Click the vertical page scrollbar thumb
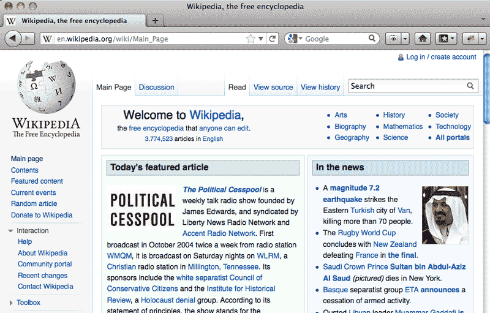 point(486,89)
